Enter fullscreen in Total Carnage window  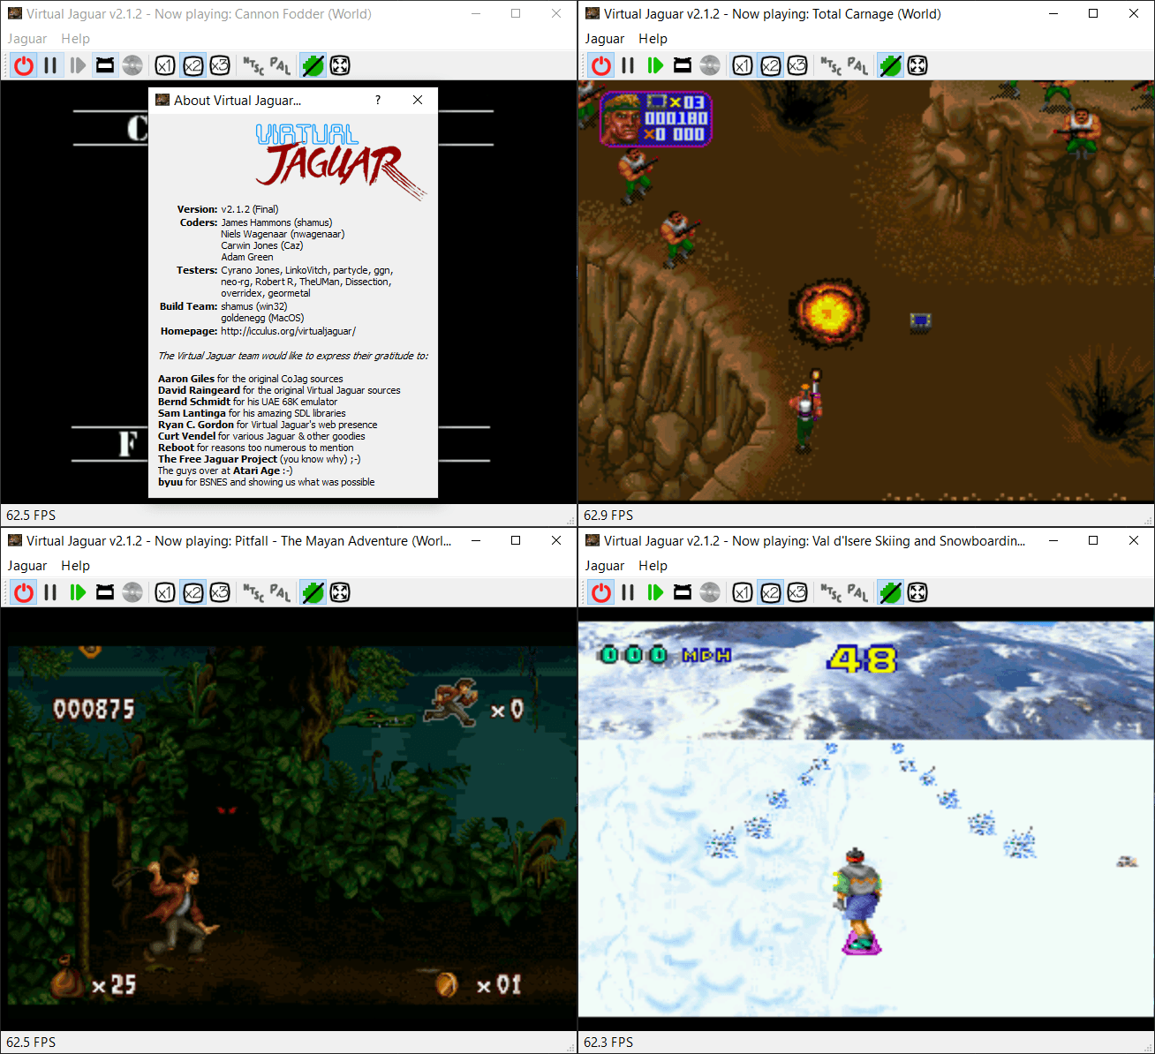pos(917,65)
